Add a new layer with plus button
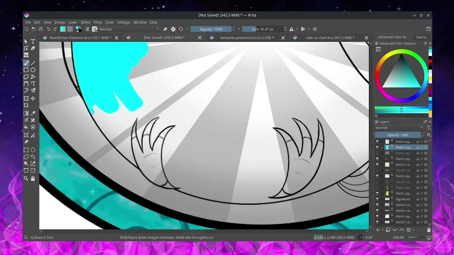Screen dimensions: 454x255 (x=378, y=230)
